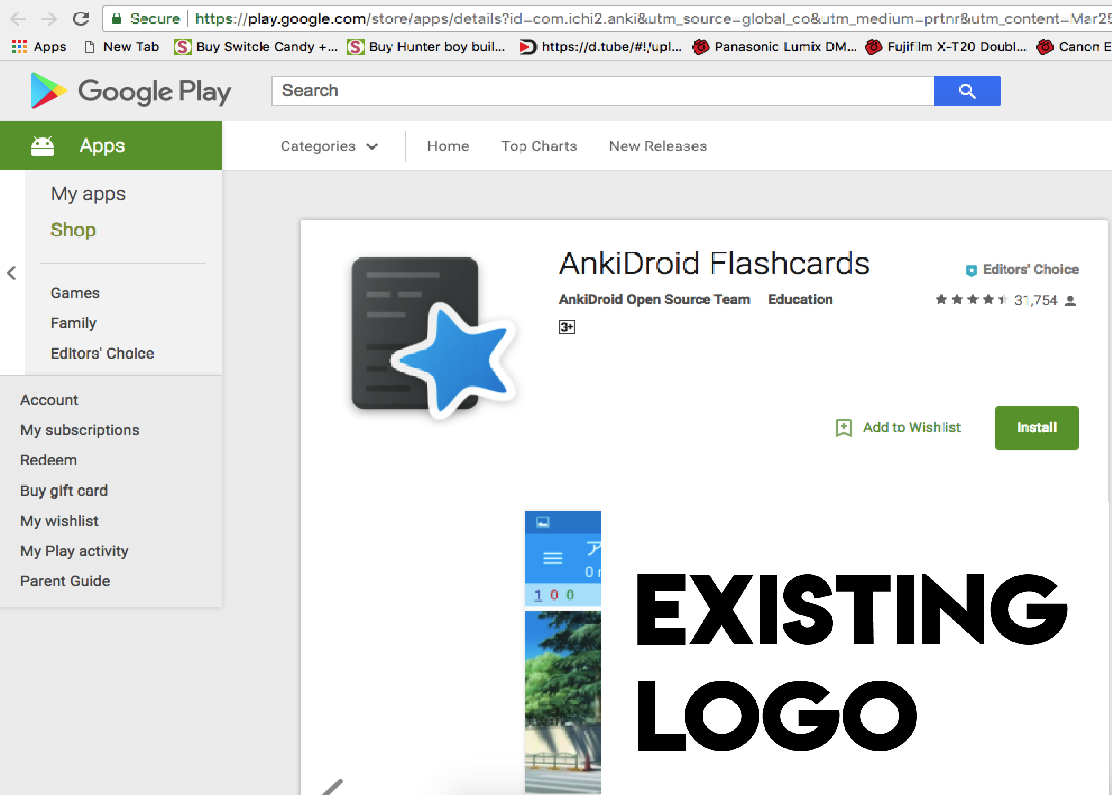Click the age rating 3+ badge icon

tap(567, 326)
